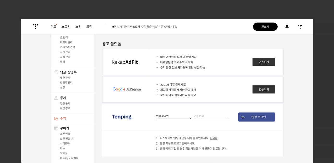The height and width of the screenshot is (163, 334).
Task: Select the 댓글·방명록 section heading
Action: (x=68, y=72)
